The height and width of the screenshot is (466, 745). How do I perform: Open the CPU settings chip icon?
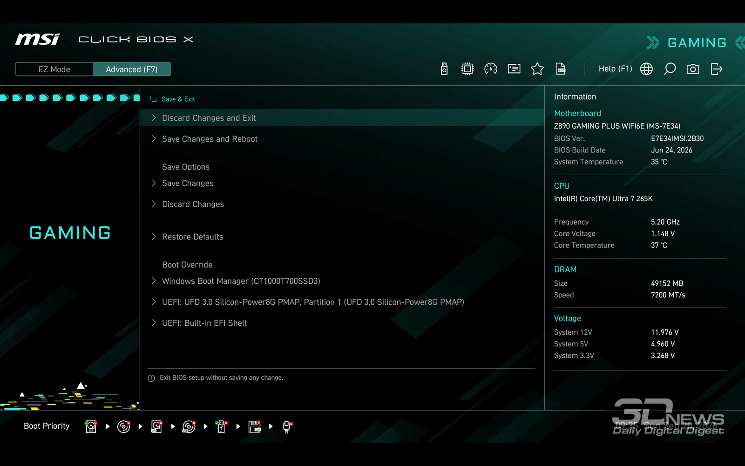tap(467, 69)
